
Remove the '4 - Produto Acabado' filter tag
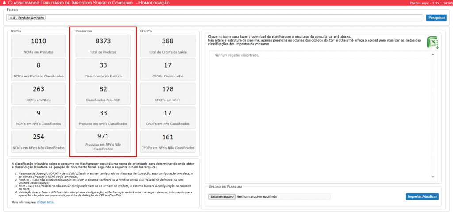tap(11, 18)
